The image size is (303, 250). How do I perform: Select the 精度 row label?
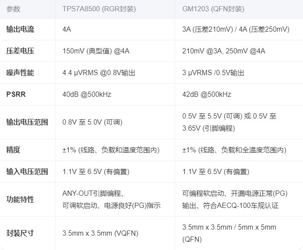pos(13,150)
